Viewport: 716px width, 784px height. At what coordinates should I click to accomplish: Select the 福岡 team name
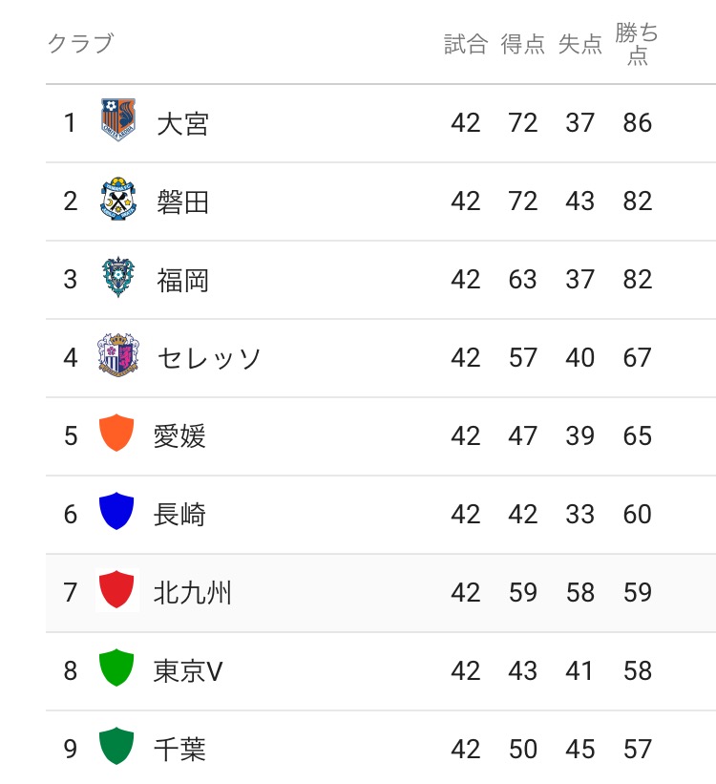182,280
